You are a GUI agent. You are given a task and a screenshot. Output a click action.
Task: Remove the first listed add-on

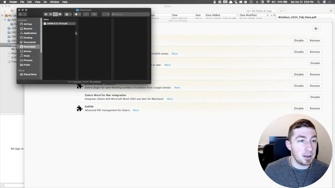coord(315,41)
